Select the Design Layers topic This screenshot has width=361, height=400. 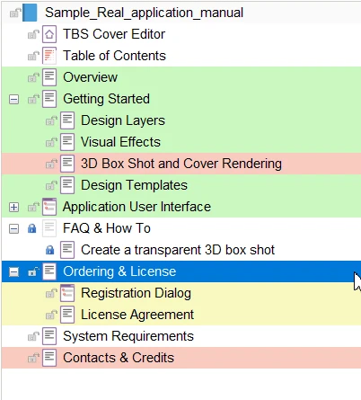point(123,120)
